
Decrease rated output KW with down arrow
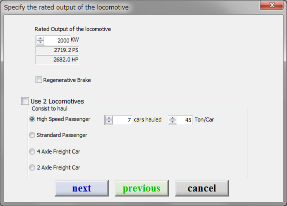tap(40, 42)
